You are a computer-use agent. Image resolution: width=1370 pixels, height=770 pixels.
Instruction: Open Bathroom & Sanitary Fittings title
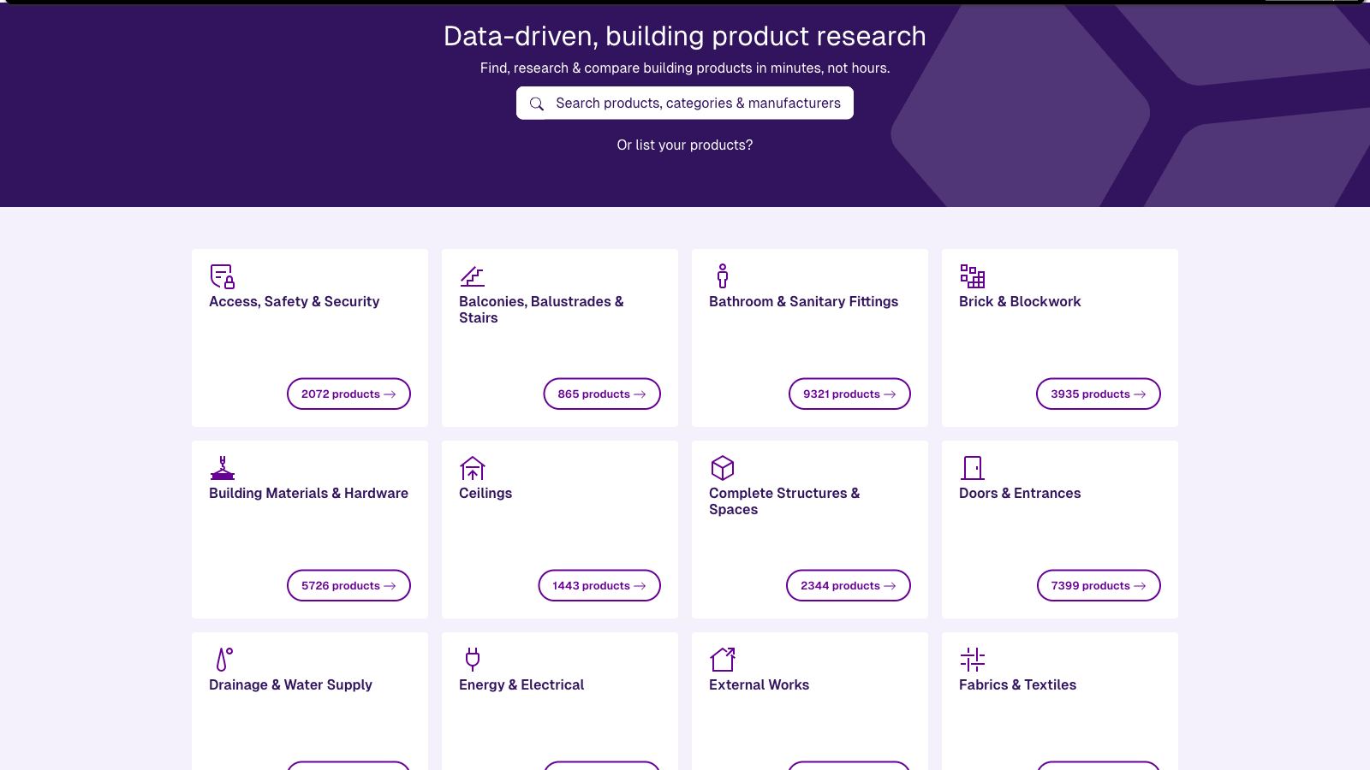coord(803,301)
